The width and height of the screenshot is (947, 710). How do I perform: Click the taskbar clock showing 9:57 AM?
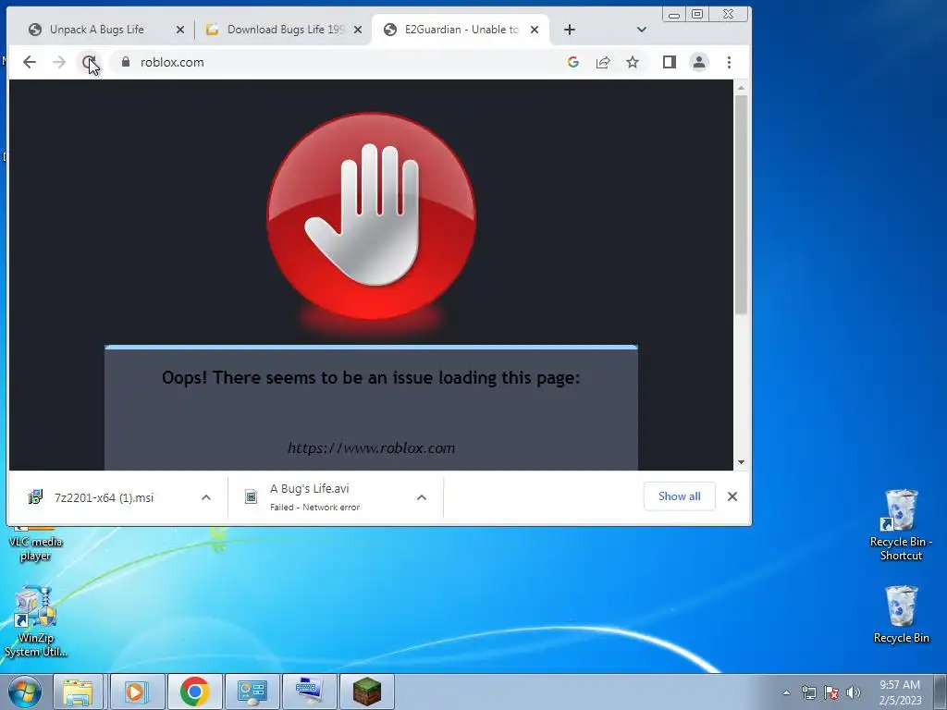(900, 692)
